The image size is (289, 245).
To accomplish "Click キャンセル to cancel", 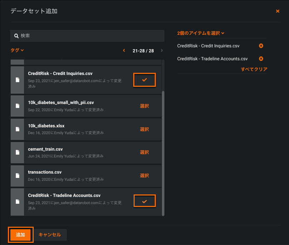I will point(50,235).
